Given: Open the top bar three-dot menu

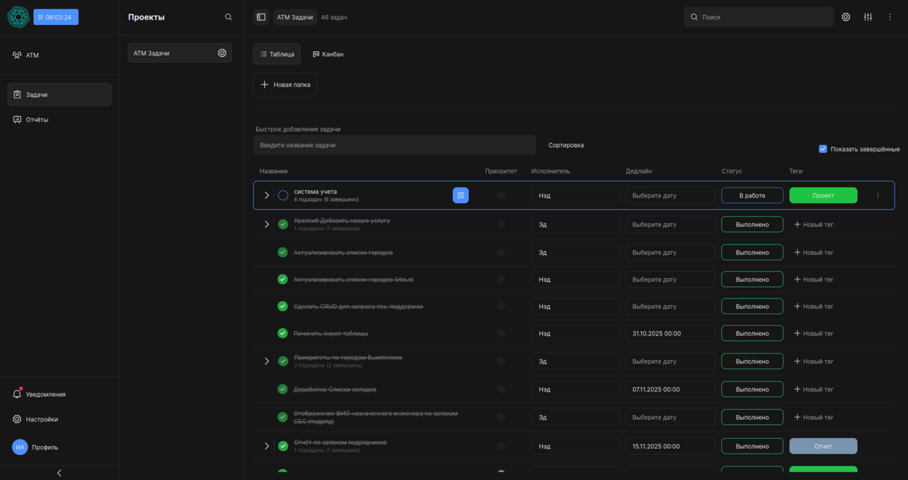Looking at the screenshot, I should point(890,17).
